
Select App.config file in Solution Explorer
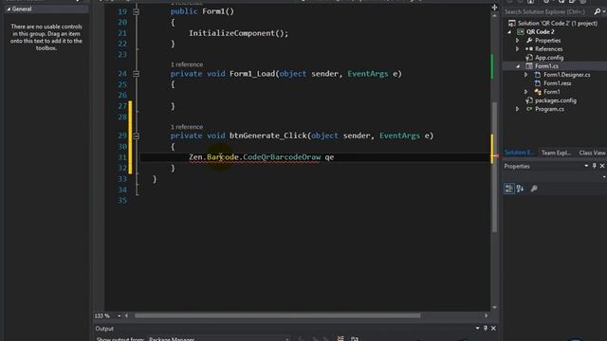coord(549,58)
